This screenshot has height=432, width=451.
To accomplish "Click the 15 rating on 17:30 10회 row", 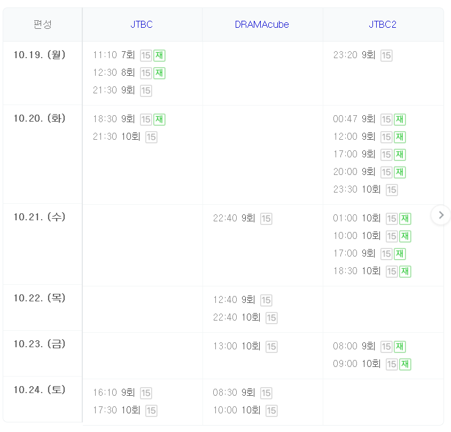I will 151,411.
